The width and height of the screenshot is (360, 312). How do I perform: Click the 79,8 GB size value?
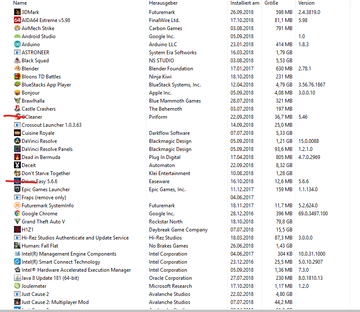pos(284,221)
